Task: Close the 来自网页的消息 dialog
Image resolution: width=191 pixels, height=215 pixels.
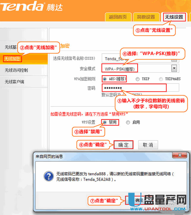Action: (180, 155)
